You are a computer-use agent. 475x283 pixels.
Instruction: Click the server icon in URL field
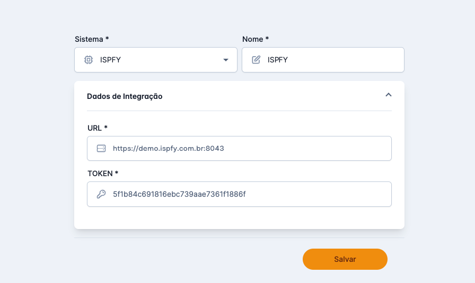point(101,149)
